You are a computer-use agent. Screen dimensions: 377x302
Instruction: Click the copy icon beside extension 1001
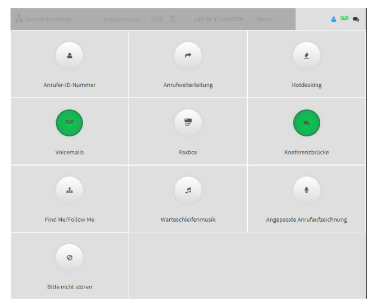[172, 19]
